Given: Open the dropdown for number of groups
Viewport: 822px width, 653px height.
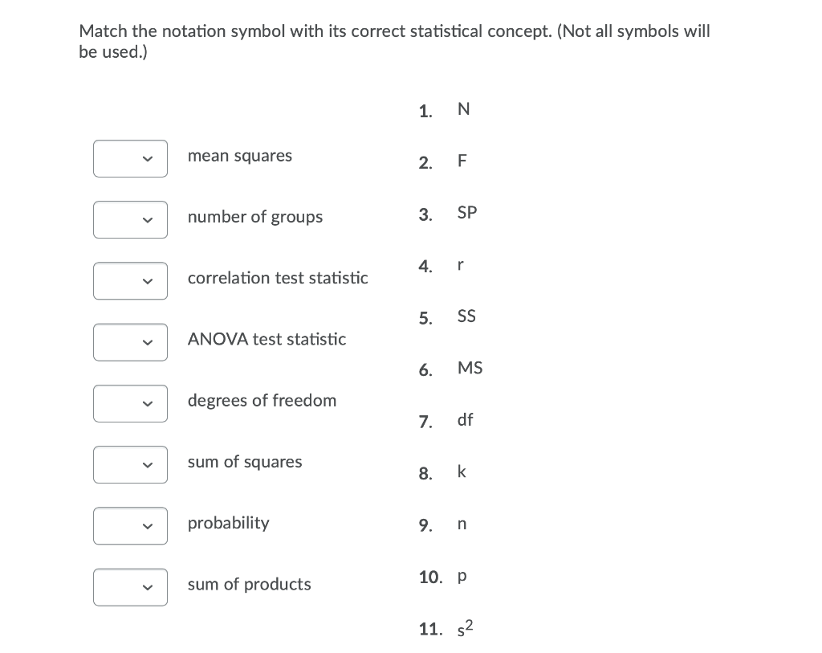Looking at the screenshot, I should 131,220.
